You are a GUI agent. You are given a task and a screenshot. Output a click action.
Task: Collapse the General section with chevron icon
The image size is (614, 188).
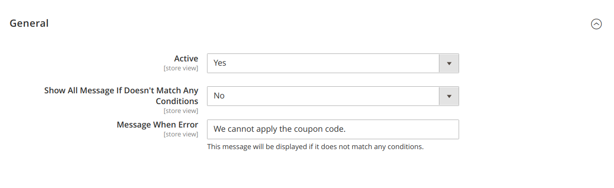tap(596, 24)
